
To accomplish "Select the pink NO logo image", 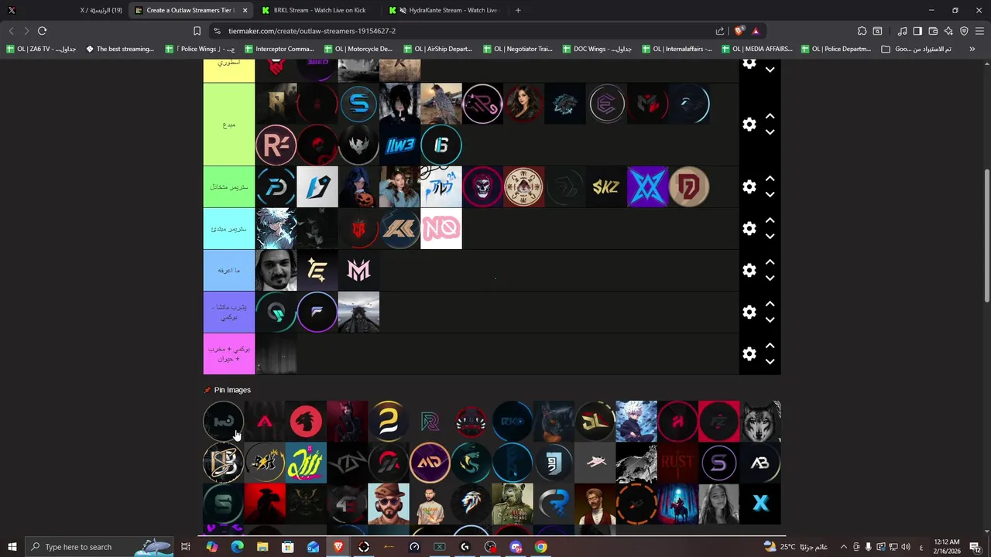I will (x=441, y=228).
